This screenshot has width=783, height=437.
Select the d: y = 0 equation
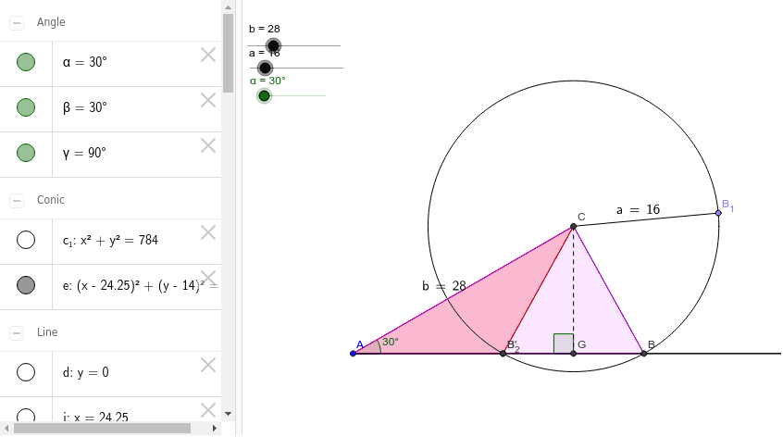[85, 372]
